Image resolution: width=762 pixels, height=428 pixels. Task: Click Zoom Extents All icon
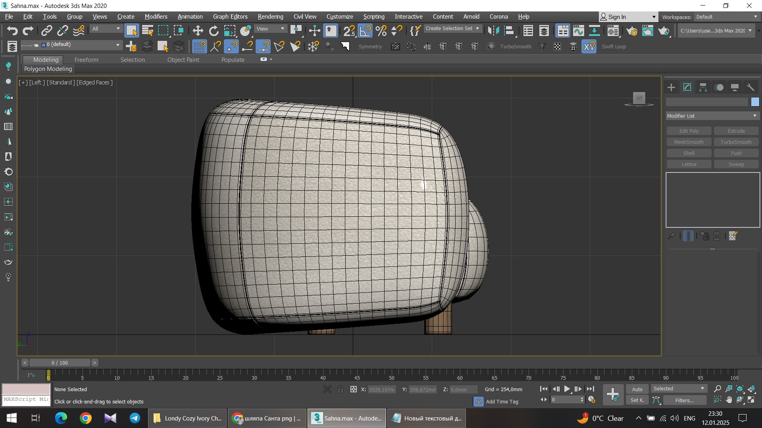click(x=751, y=389)
